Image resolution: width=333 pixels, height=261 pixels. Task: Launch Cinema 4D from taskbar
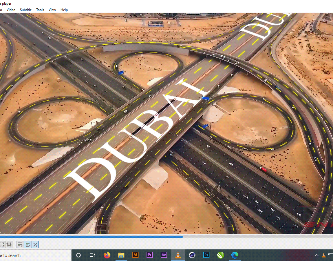point(192,255)
